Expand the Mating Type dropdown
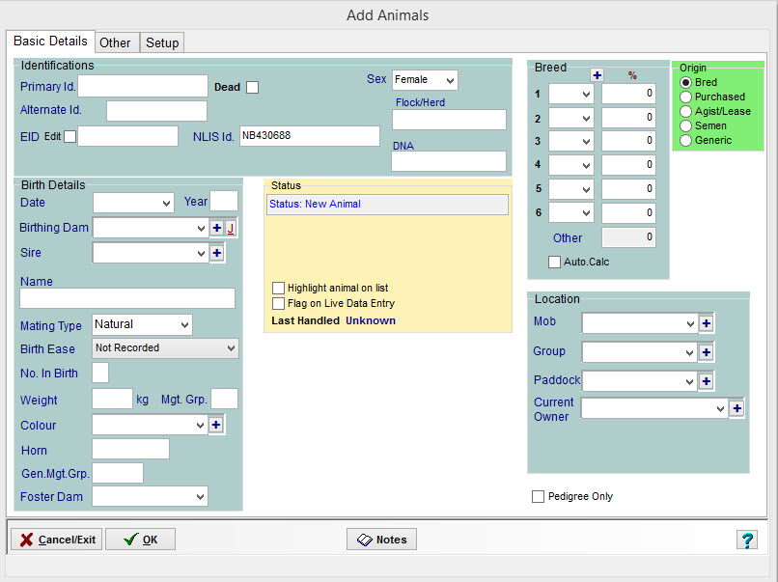Viewport: 778px width, 582px height. pyautogui.click(x=184, y=325)
